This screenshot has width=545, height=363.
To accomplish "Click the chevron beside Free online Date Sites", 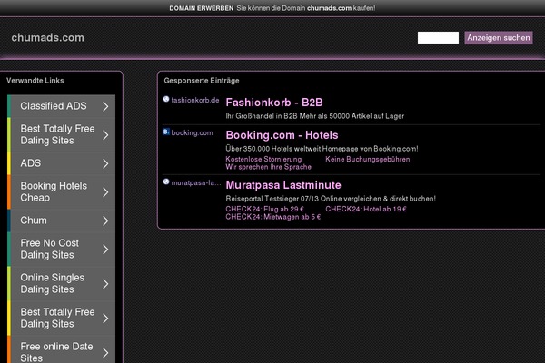I will point(105,353).
